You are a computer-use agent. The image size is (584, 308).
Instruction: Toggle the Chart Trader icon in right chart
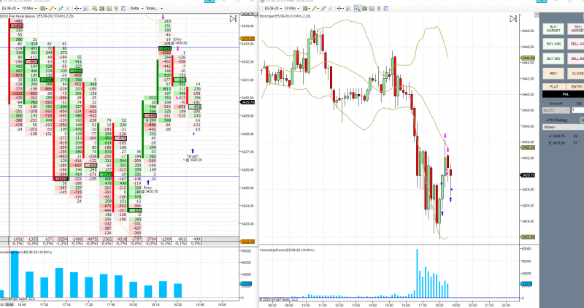pyautogui.click(x=358, y=8)
